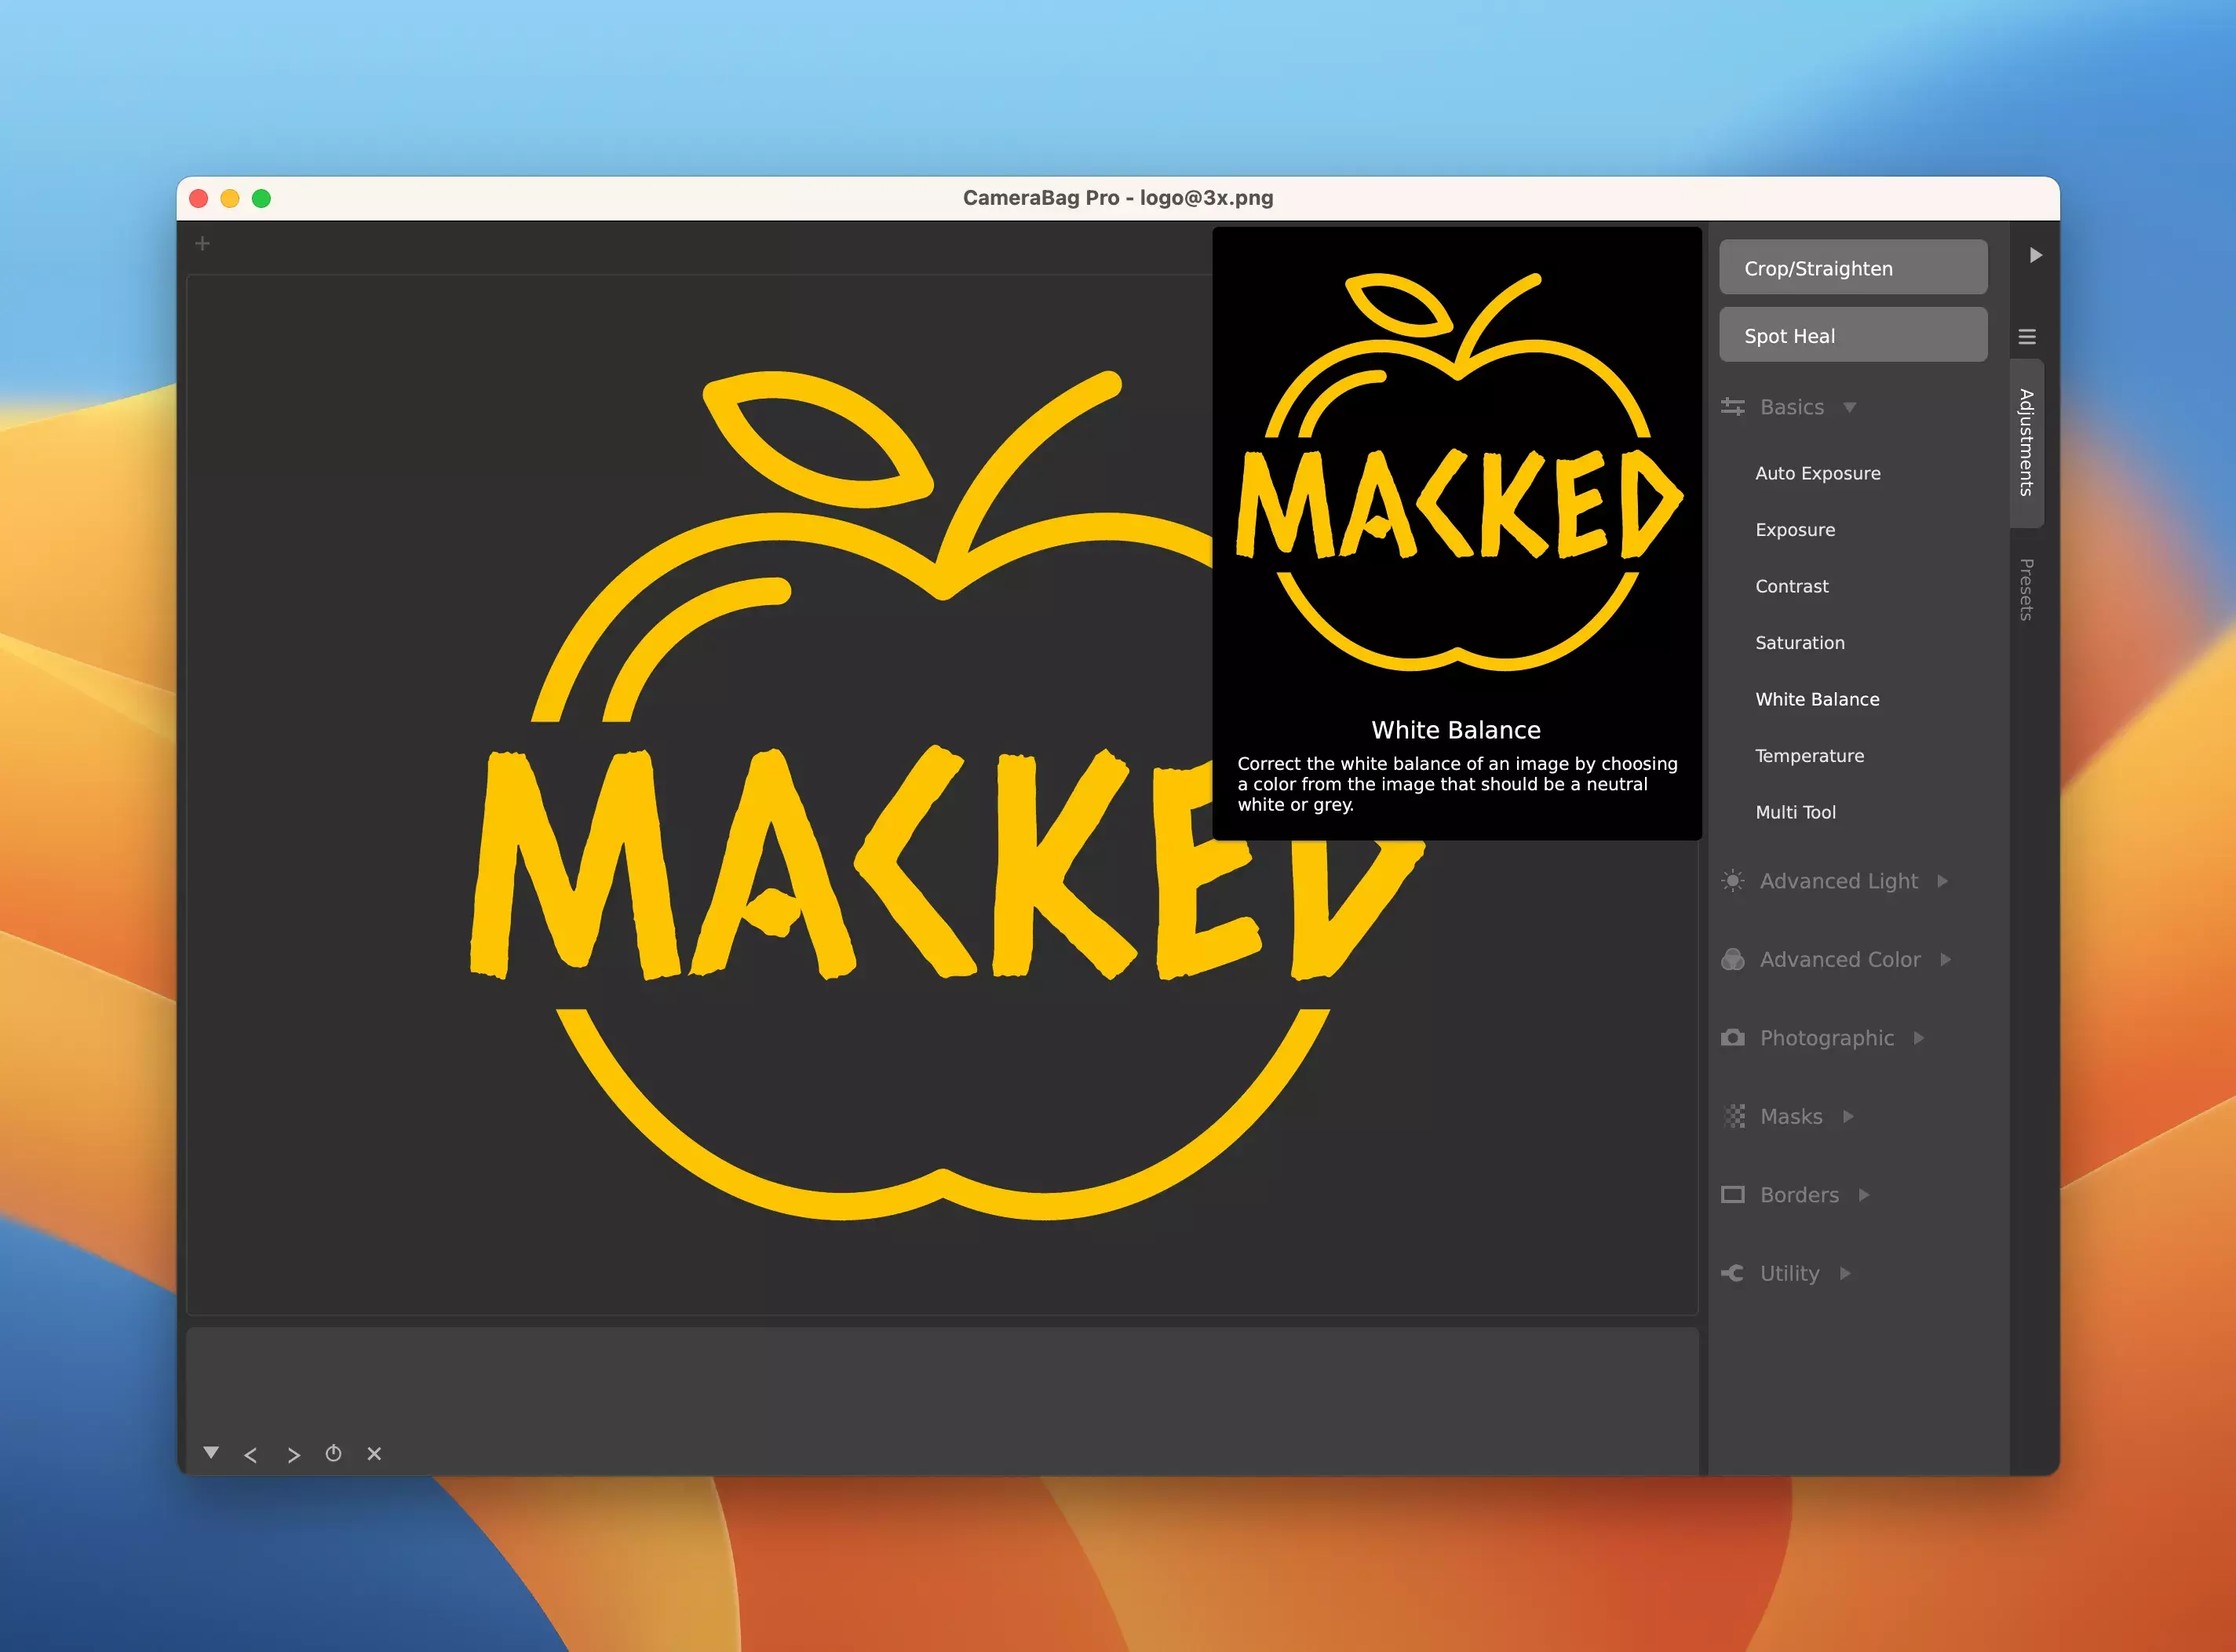Image resolution: width=2236 pixels, height=1652 pixels.
Task: Expand the Advanced Light section
Action: pos(1838,881)
